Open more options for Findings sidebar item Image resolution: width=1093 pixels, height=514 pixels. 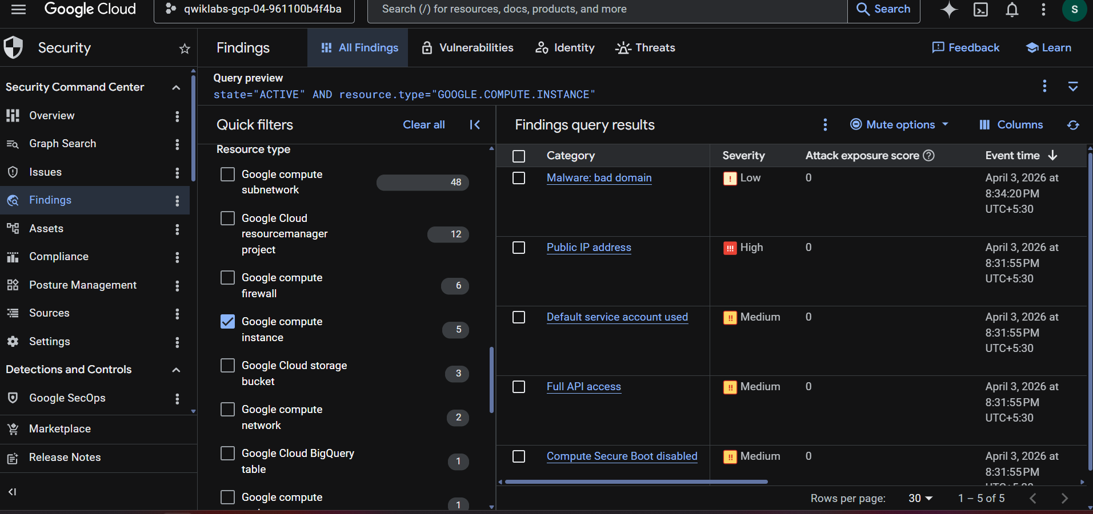click(177, 201)
